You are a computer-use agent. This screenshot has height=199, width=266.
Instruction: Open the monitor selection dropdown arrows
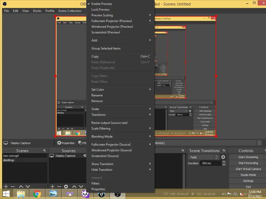pos(259,143)
